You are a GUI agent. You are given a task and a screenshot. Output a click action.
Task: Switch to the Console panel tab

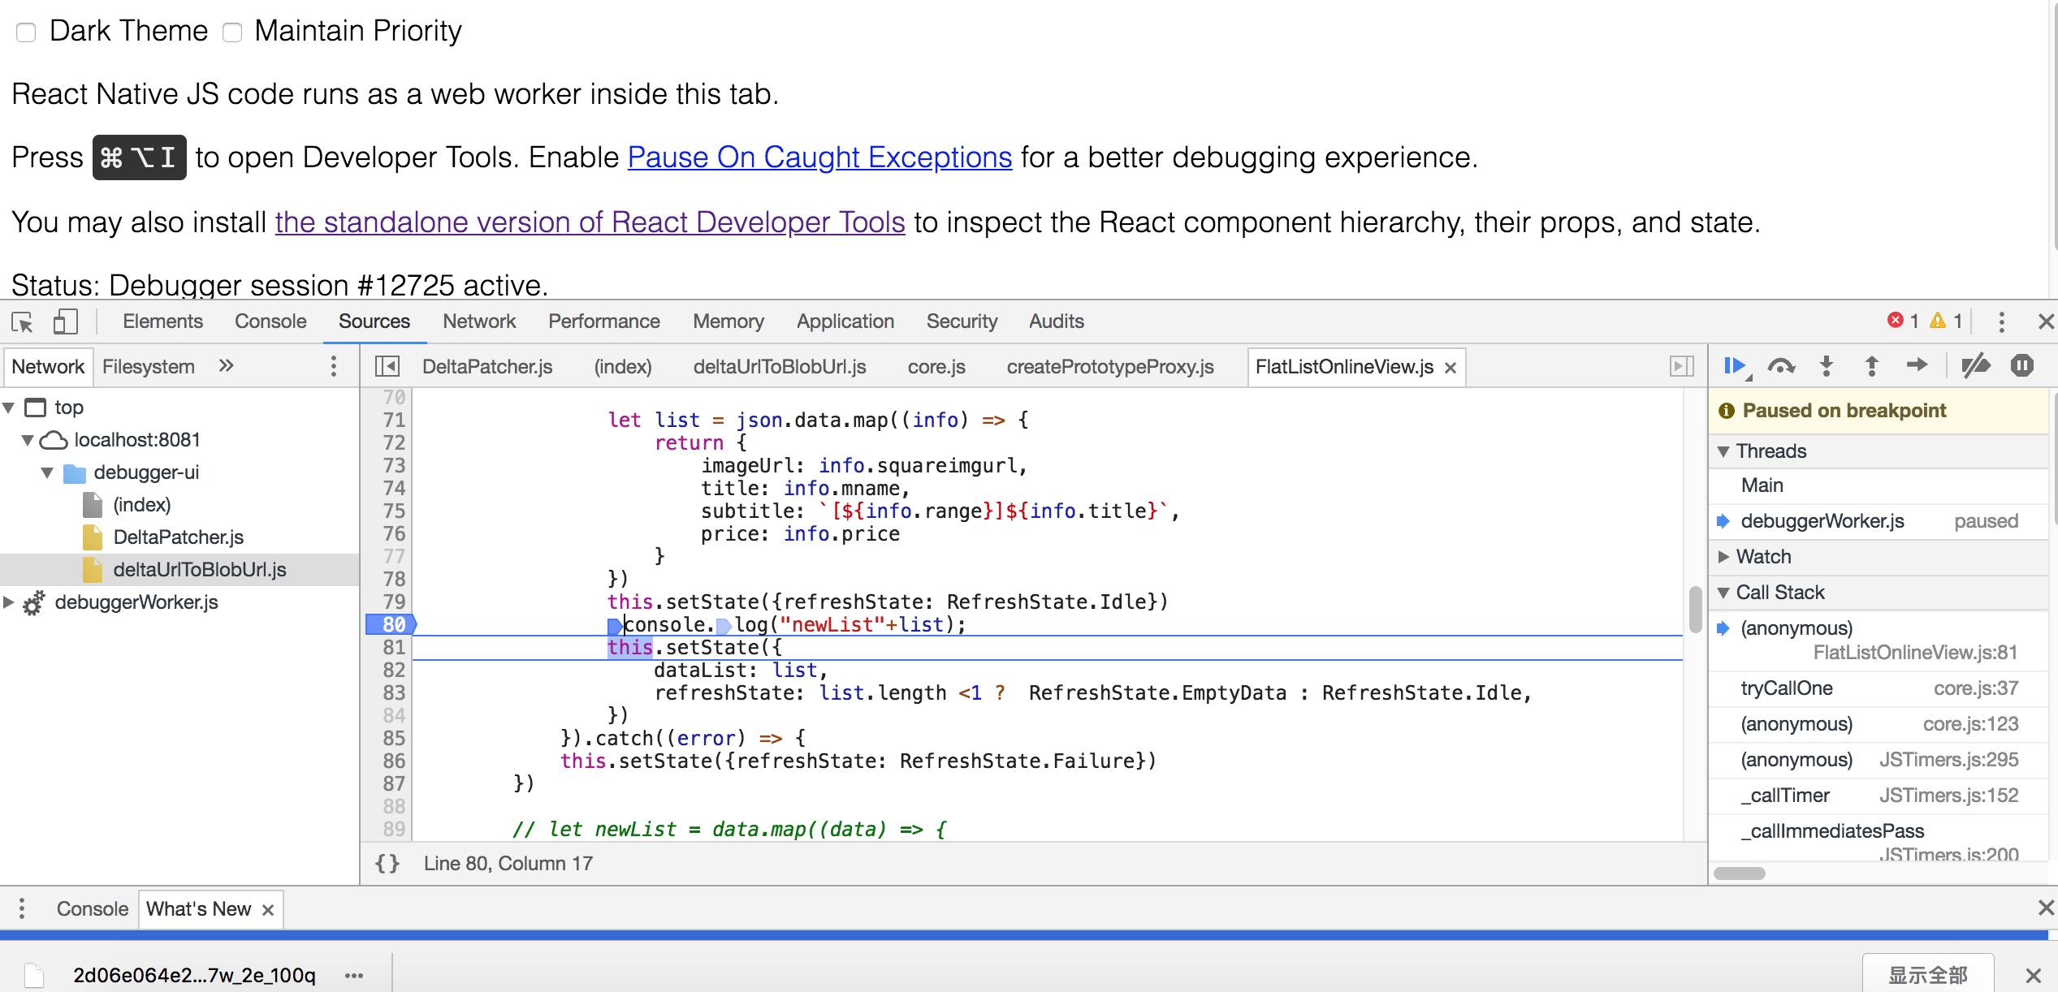pyautogui.click(x=270, y=321)
